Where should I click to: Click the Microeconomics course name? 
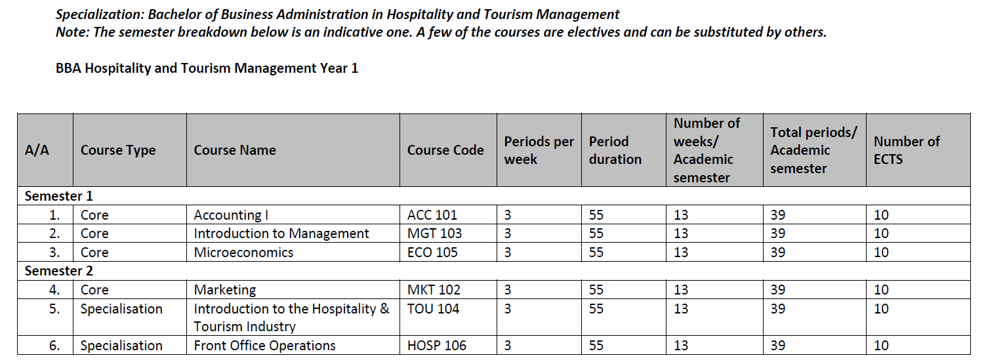(243, 253)
